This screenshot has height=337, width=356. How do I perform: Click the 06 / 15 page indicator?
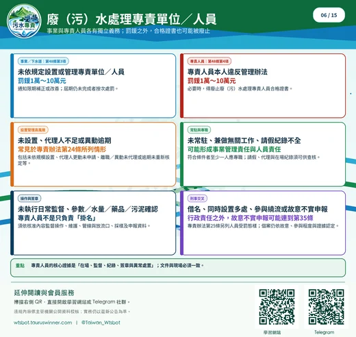point(329,15)
